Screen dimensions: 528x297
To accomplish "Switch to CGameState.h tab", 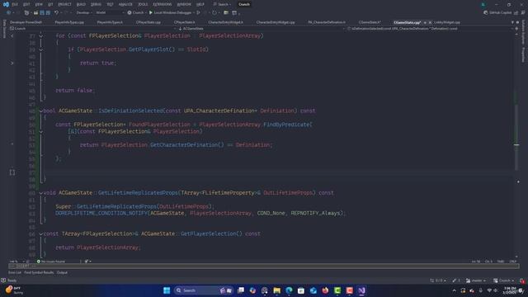I will (x=370, y=22).
